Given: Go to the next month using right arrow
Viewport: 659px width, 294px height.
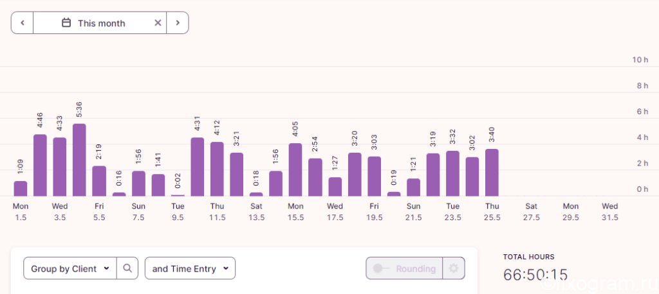Looking at the screenshot, I should pyautogui.click(x=178, y=22).
